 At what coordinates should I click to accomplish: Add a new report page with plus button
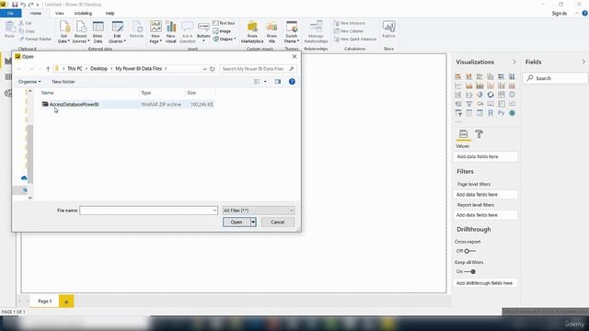pos(66,302)
